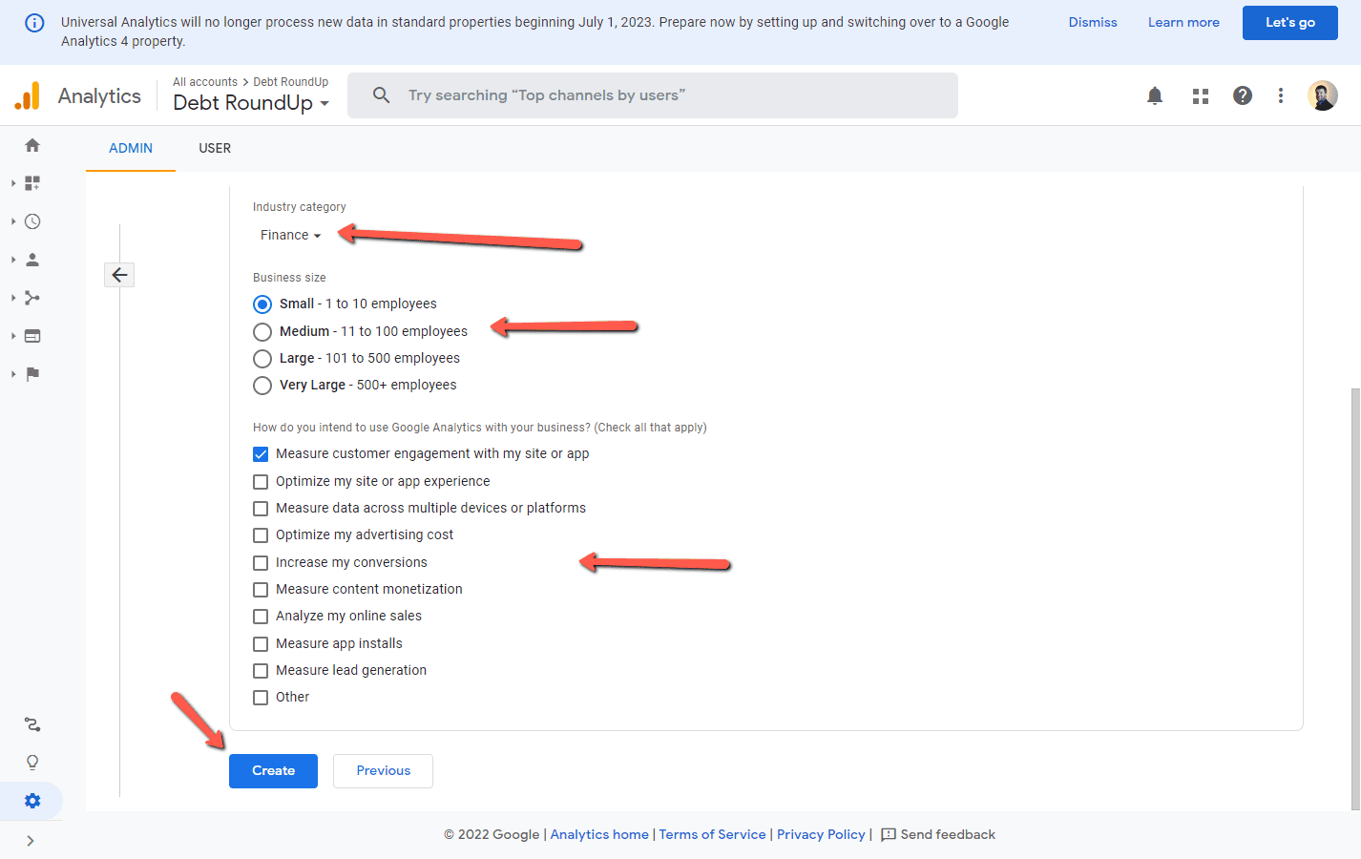
Task: Open the Help question mark icon
Action: point(1243,95)
